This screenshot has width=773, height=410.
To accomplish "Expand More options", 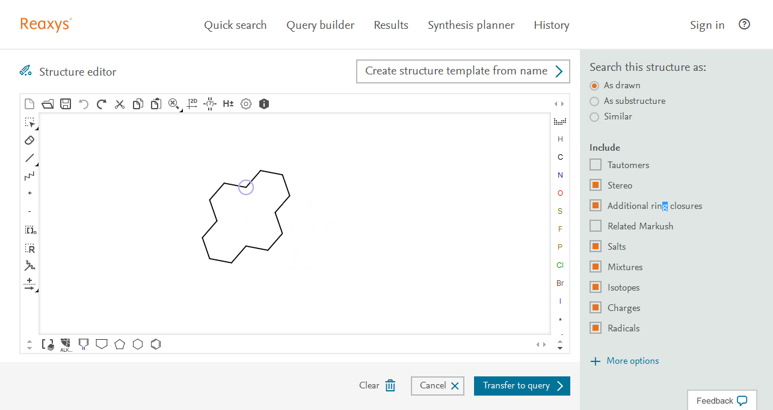I will tap(624, 361).
